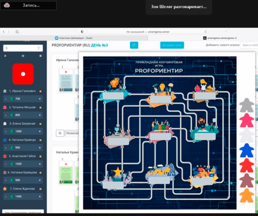Image resolution: width=258 pixels, height=216 pixels.
Task: Click the red dice to roll
Action: (x=23, y=74)
